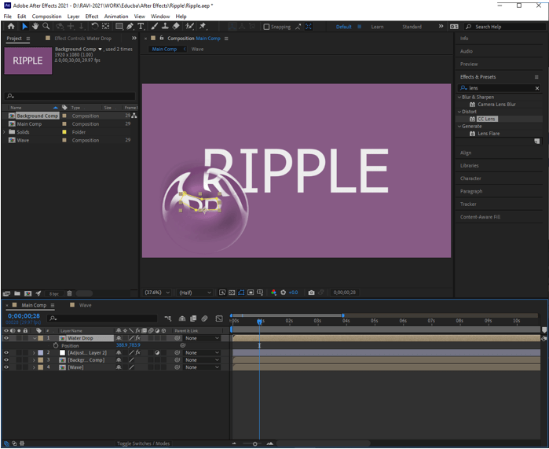The image size is (549, 449).
Task: Create new folder in Project panel
Action: tap(17, 294)
